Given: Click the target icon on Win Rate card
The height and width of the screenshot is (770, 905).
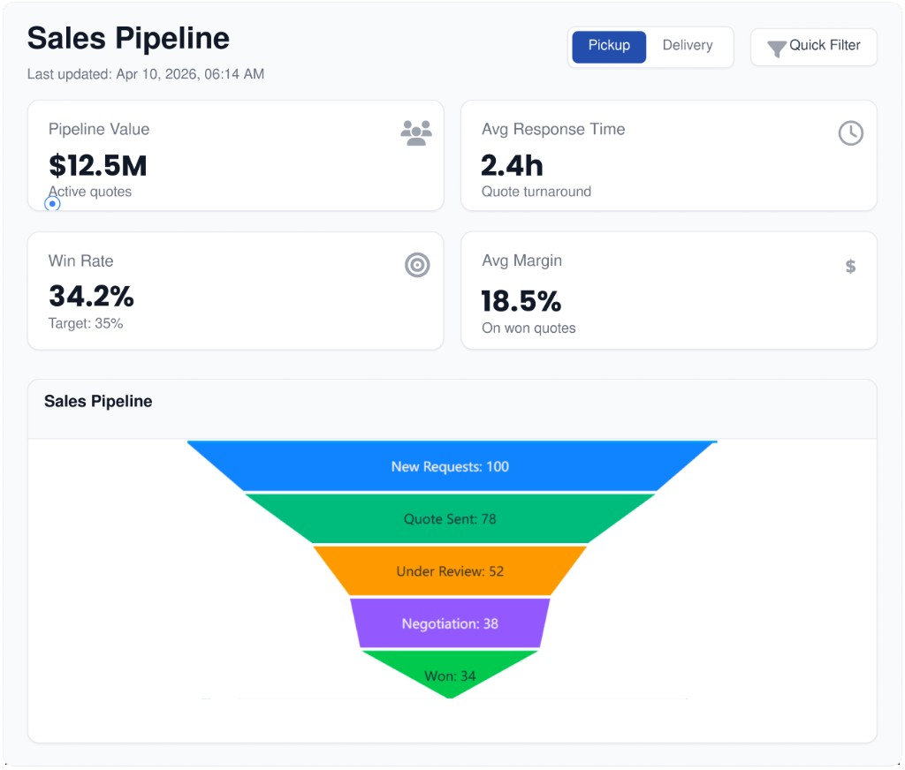Looking at the screenshot, I should (x=417, y=265).
